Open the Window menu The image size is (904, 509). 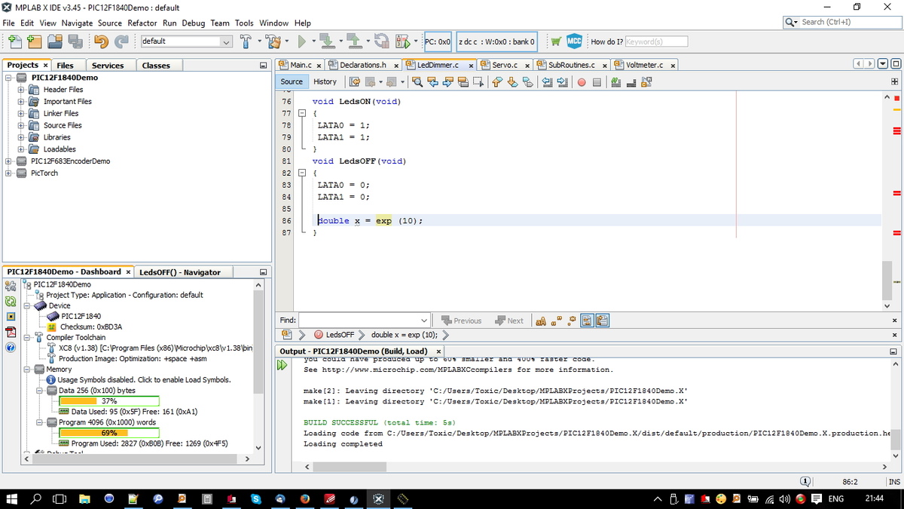(273, 23)
